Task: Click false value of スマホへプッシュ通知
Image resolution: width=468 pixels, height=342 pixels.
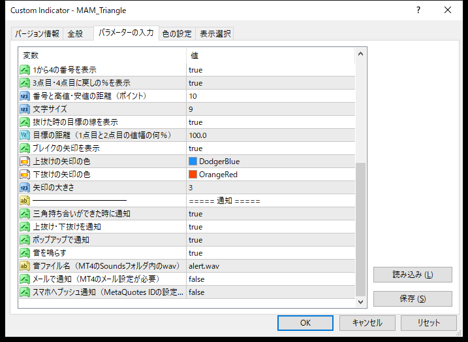Action: 271,292
